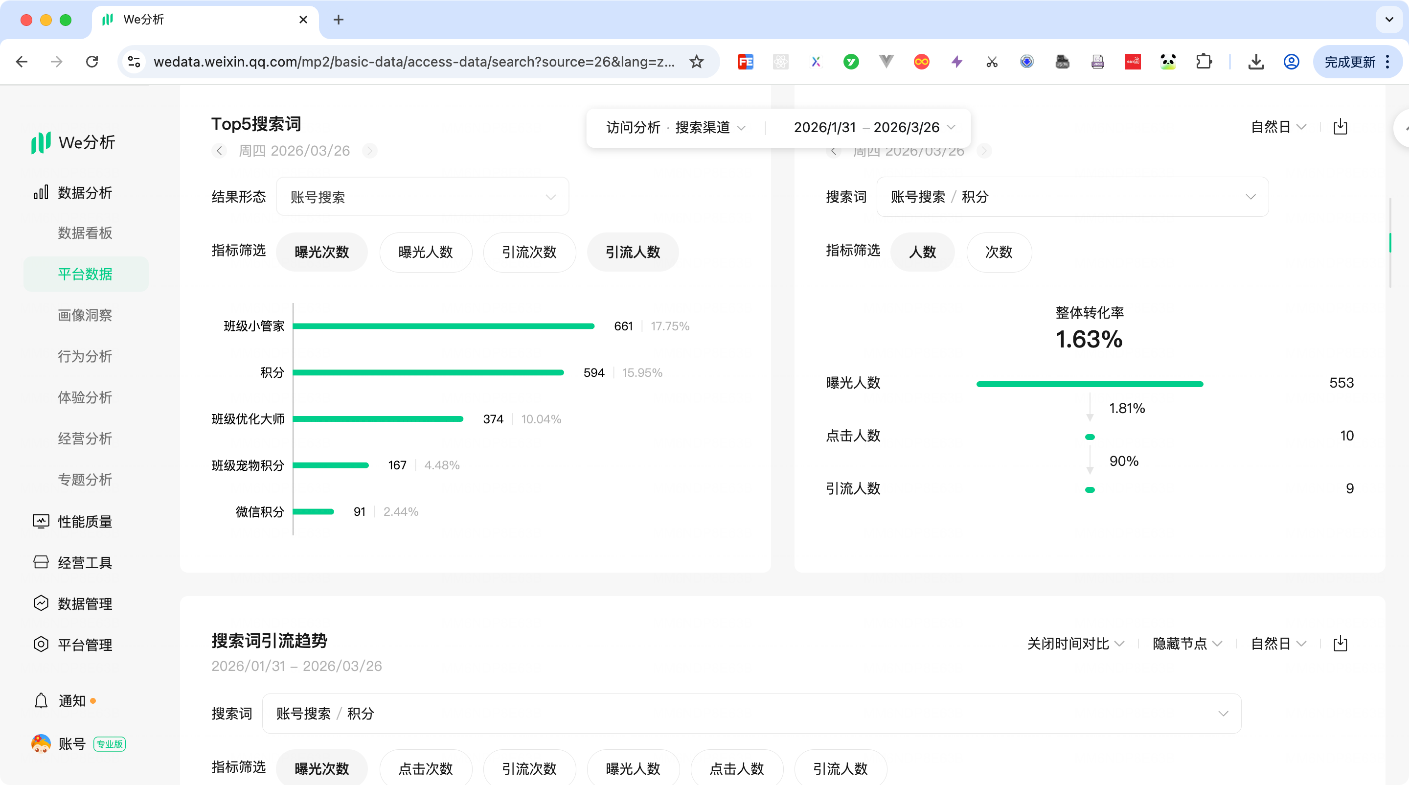1409x785 pixels.
Task: Bookmark page with star icon
Action: click(696, 62)
